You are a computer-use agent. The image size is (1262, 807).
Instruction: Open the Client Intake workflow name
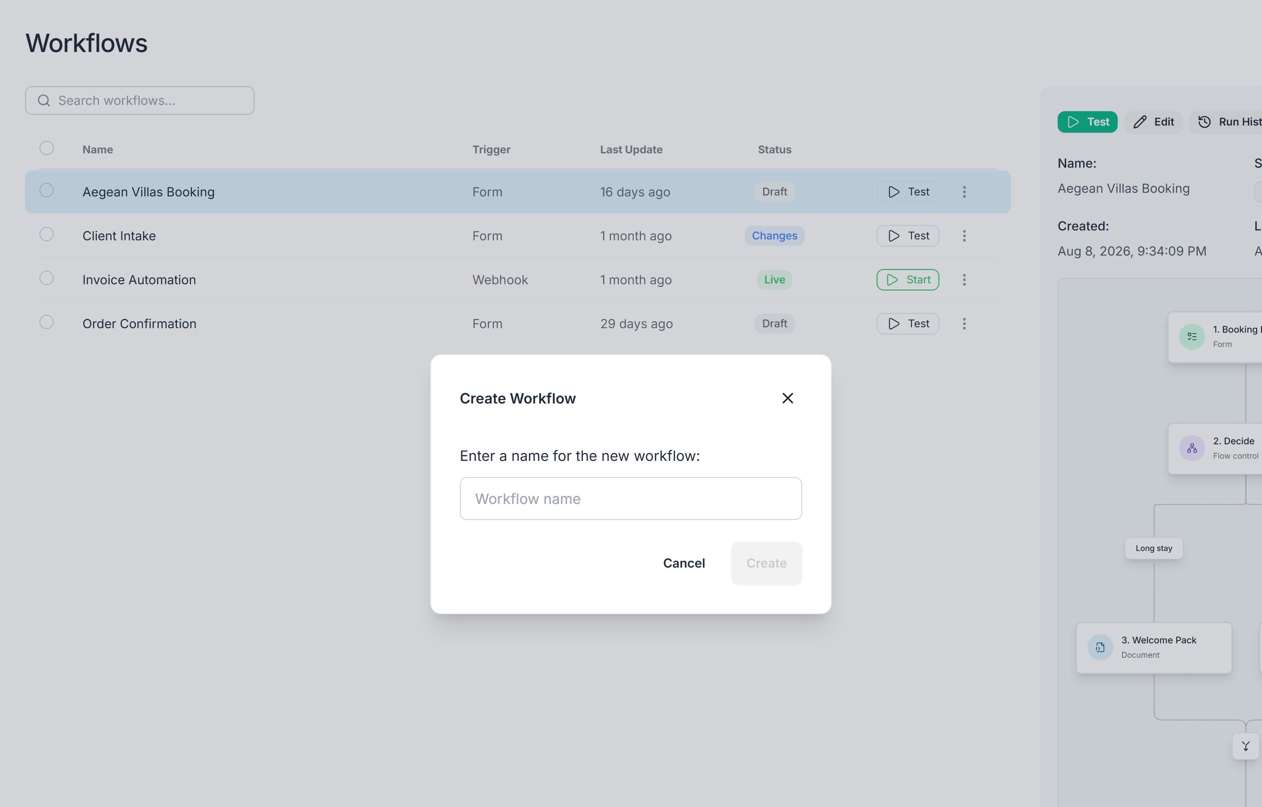click(x=119, y=235)
